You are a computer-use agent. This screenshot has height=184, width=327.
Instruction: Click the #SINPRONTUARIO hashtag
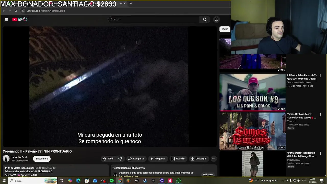(45, 168)
